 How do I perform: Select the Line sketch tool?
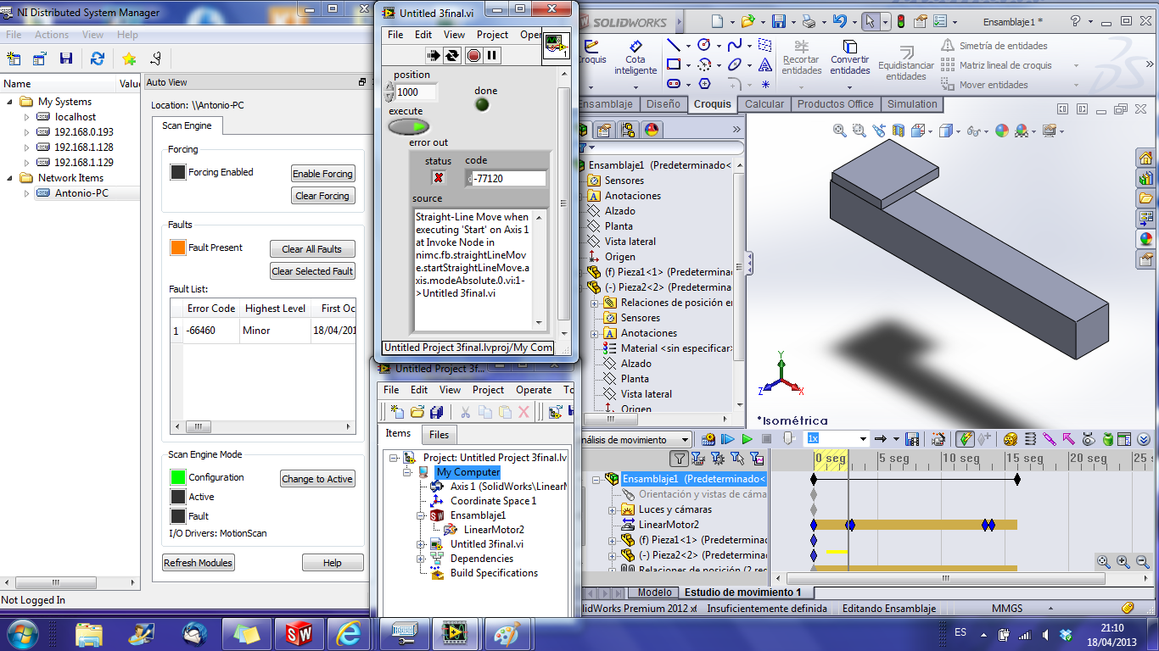tap(674, 45)
